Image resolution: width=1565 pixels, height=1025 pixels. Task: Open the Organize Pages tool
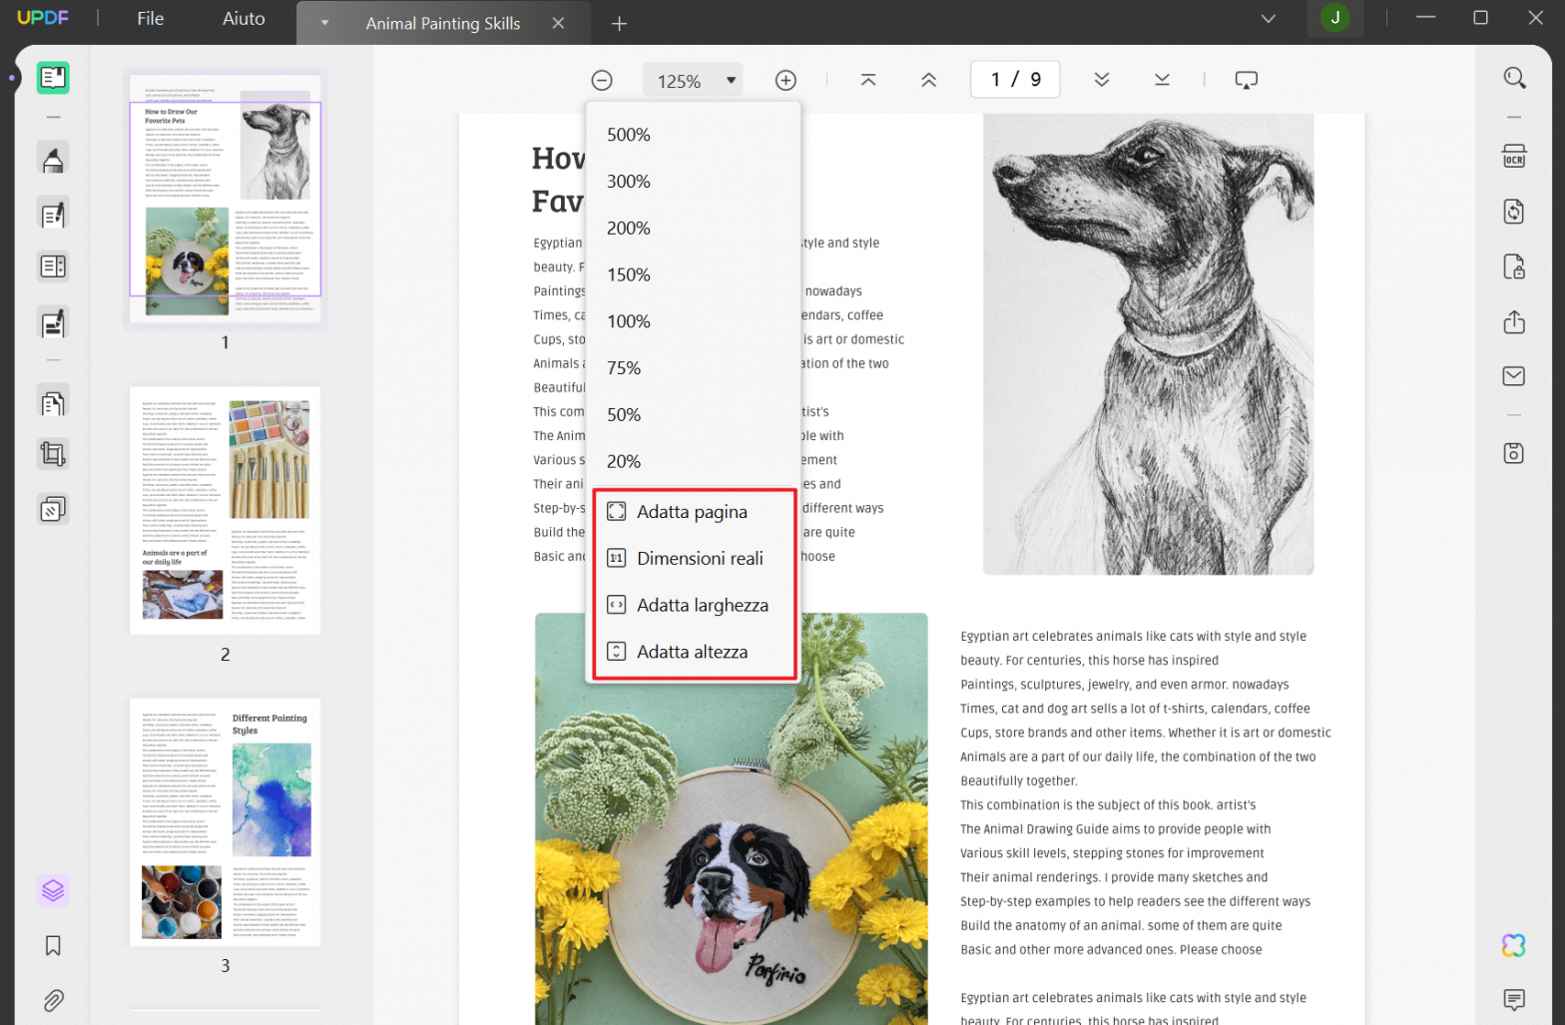pyautogui.click(x=53, y=401)
